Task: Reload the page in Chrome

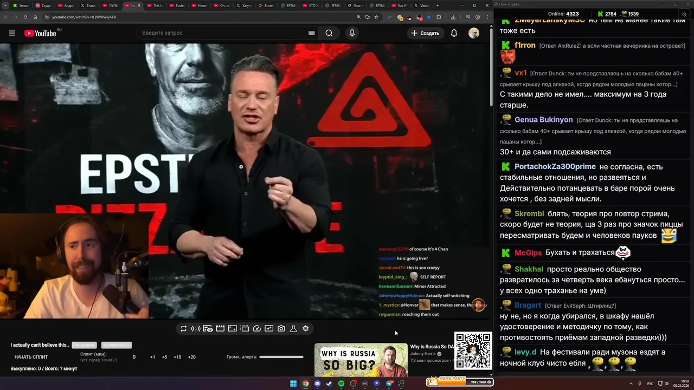Action: click(x=25, y=17)
